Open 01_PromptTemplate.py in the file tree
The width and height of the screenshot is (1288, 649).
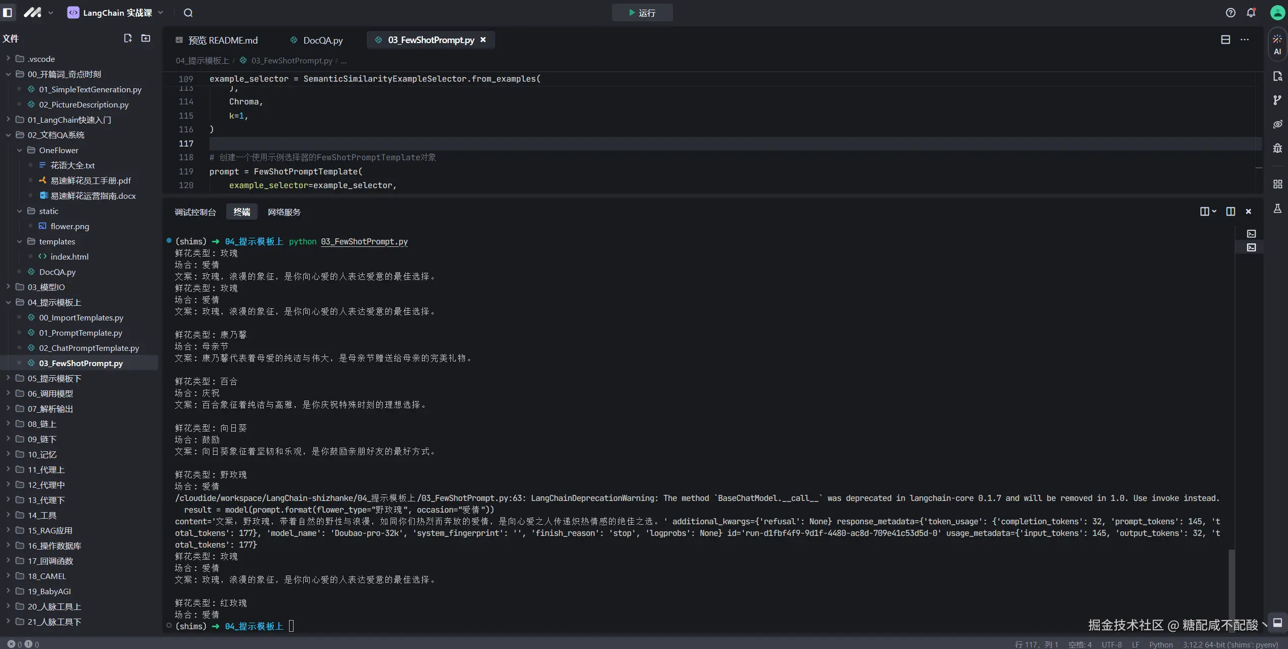(x=81, y=333)
